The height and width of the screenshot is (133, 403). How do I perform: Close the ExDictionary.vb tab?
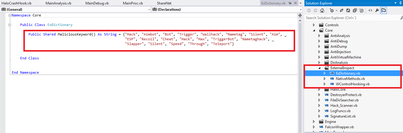pos(295,3)
